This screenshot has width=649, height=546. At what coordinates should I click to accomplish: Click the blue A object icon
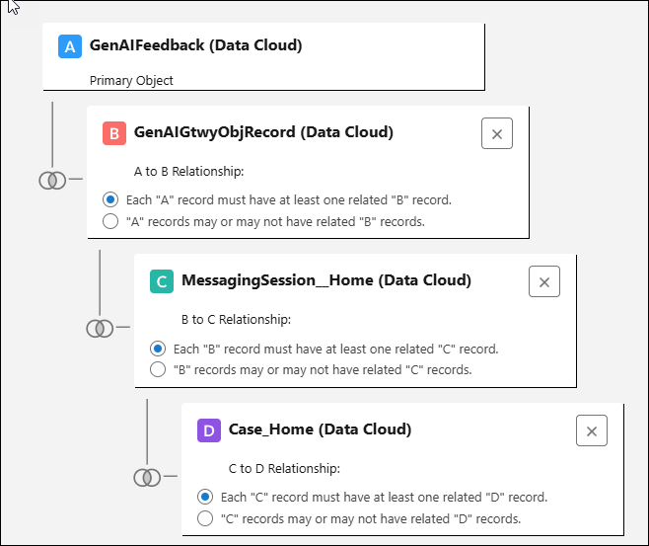tap(70, 46)
